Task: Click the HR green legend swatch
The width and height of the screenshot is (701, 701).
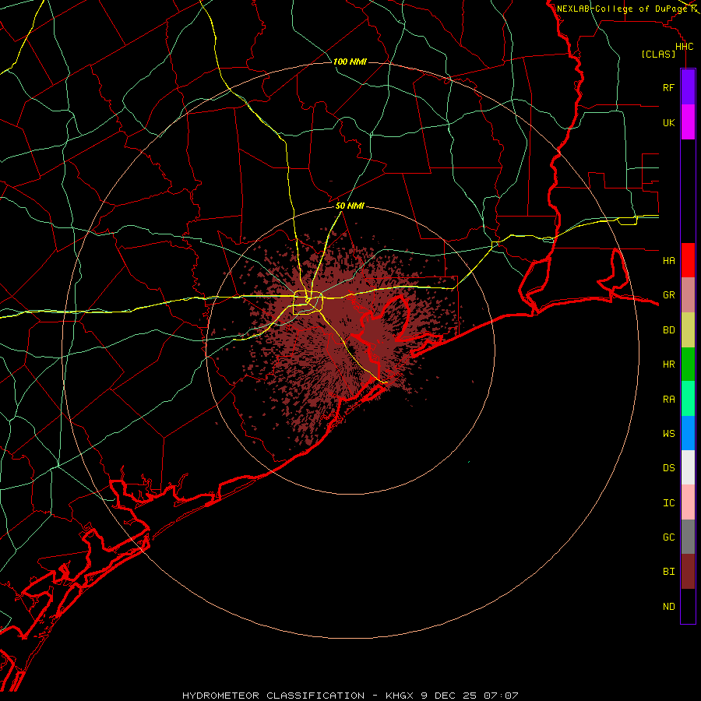Action: click(688, 365)
